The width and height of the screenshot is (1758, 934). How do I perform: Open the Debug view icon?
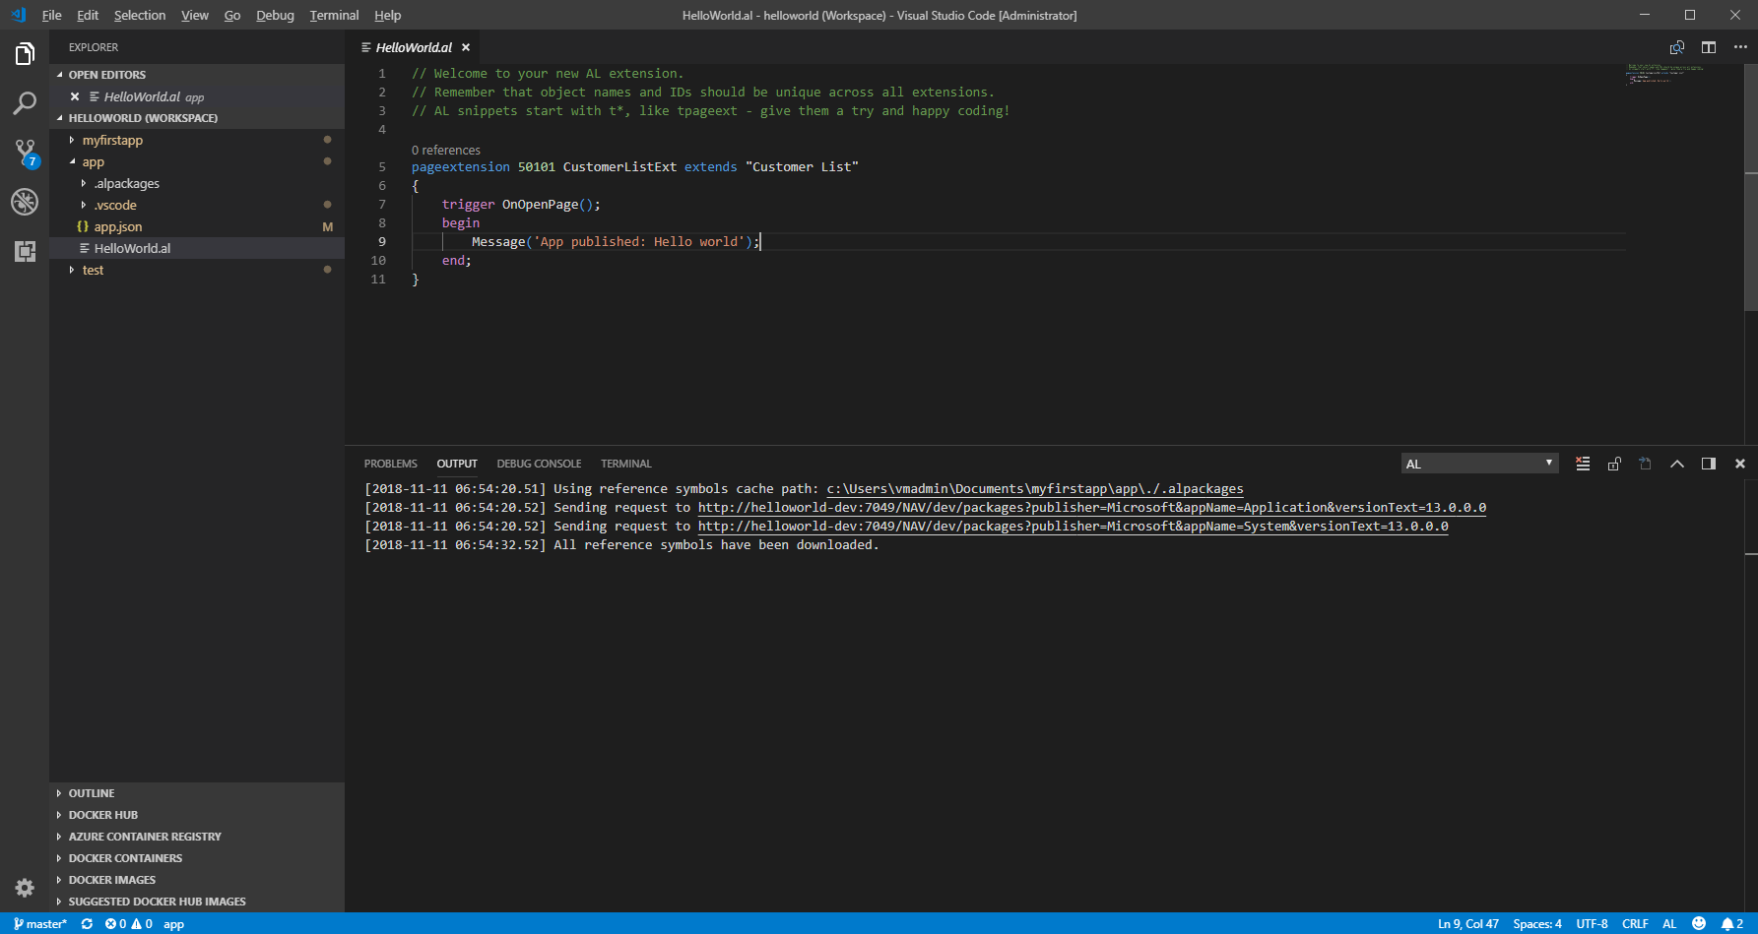click(25, 202)
